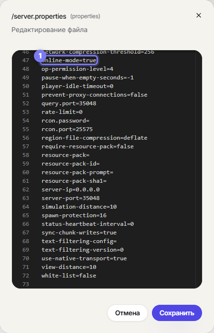Screen dimensions: 214x333
Task: Click the prevent-proxy-connections=false line
Action: [x=95, y=95]
